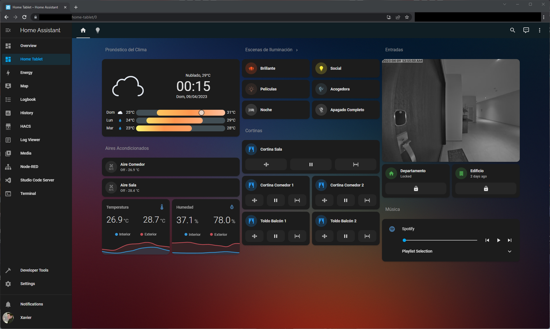Open the Terminal panel
Image resolution: width=550 pixels, height=329 pixels.
pyautogui.click(x=28, y=193)
